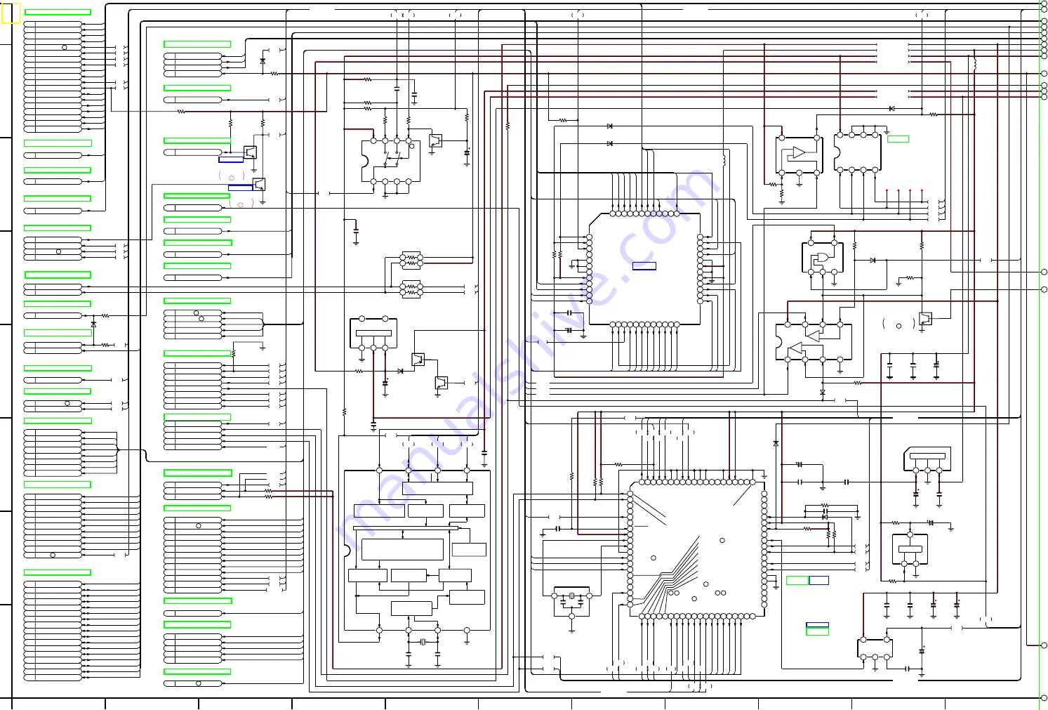Select the IC containing a single op-amp triangle
The image size is (1048, 710).
799,154
